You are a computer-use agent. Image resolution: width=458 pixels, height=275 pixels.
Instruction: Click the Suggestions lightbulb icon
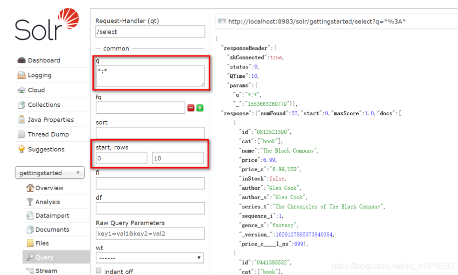[21, 149]
